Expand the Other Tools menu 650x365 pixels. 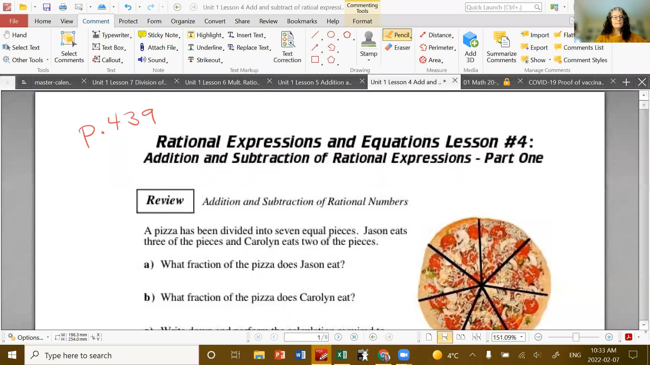[x=25, y=60]
